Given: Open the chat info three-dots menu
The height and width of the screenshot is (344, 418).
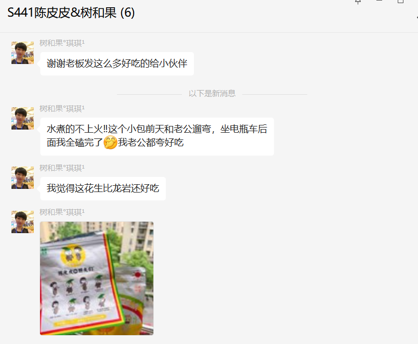Looking at the screenshot, I should [x=416, y=17].
